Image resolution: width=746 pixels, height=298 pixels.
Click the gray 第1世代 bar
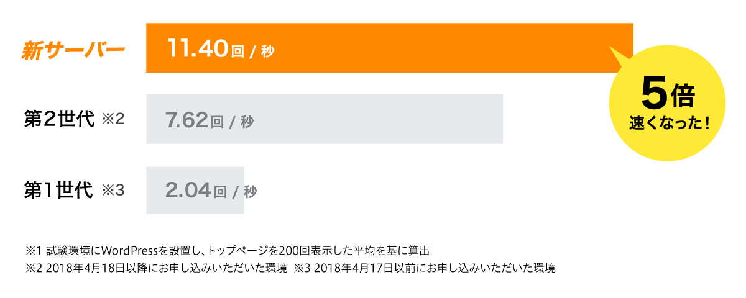click(x=195, y=190)
